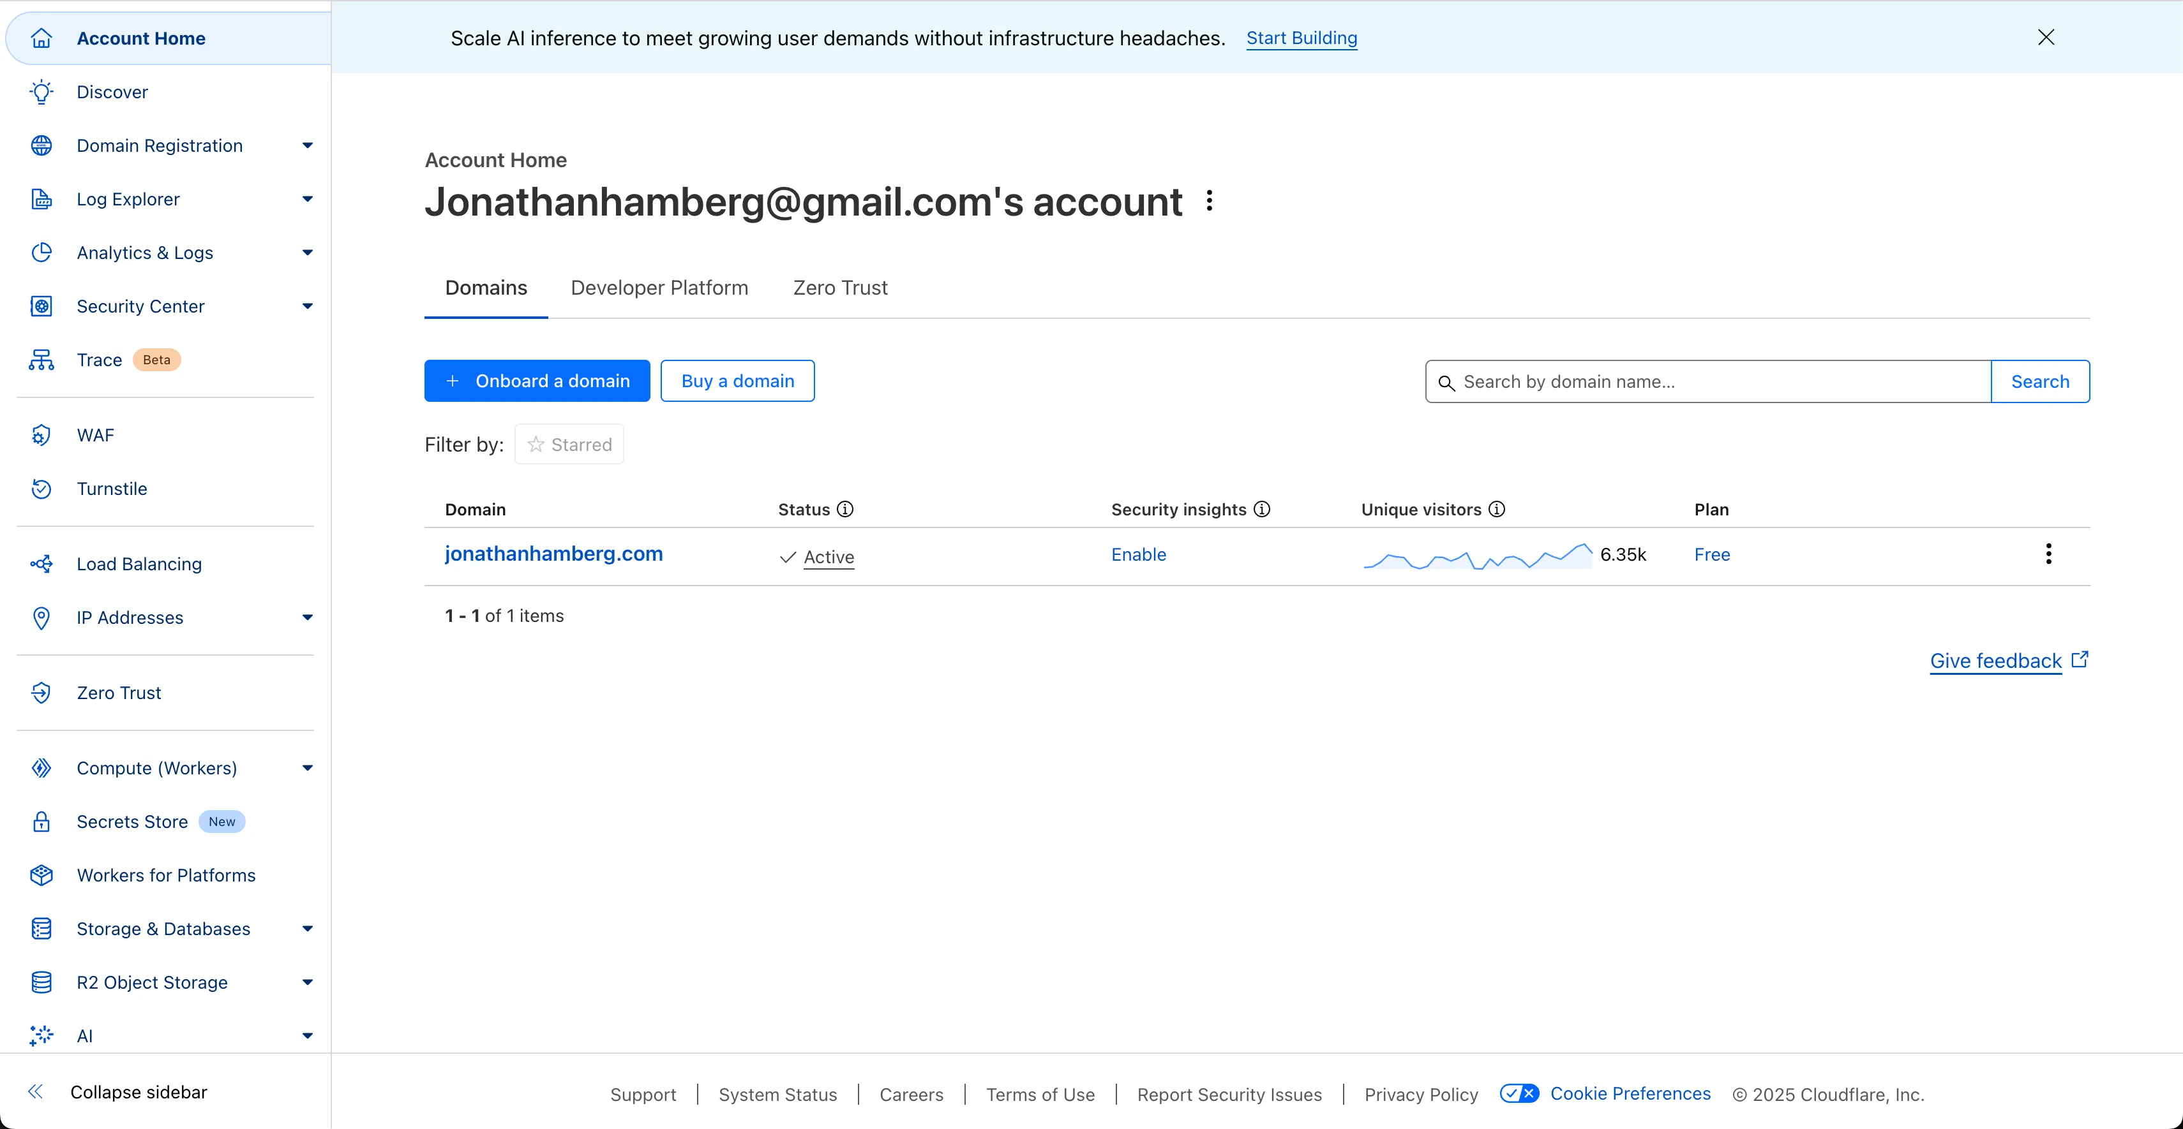Screen dimensions: 2183x1129
Task: Click the Security insights info icon
Action: (x=1262, y=509)
